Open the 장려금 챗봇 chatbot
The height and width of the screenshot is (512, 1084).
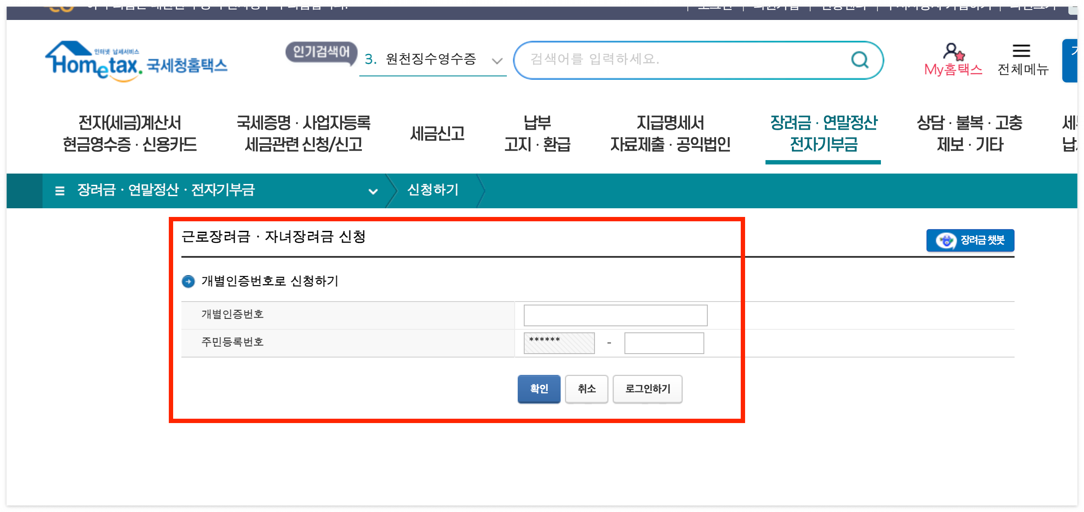pos(969,240)
